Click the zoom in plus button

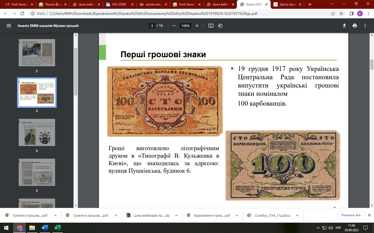coord(197,26)
